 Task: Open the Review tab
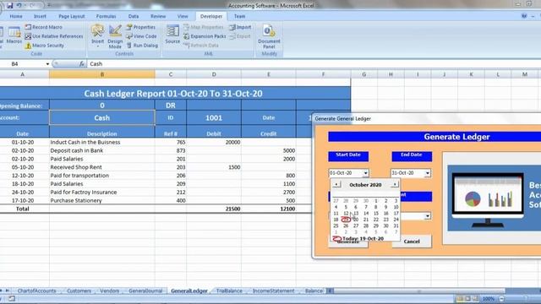[158, 16]
